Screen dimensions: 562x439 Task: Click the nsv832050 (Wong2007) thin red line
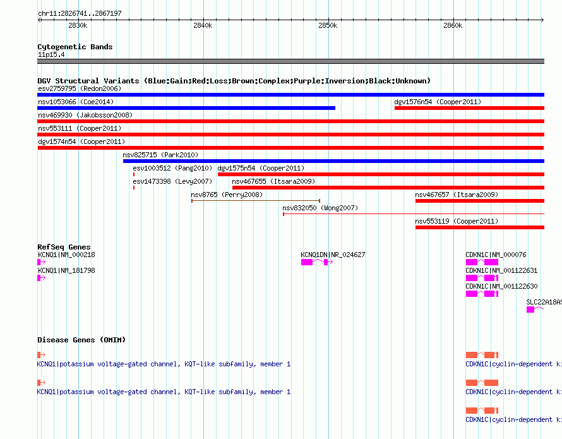[414, 214]
